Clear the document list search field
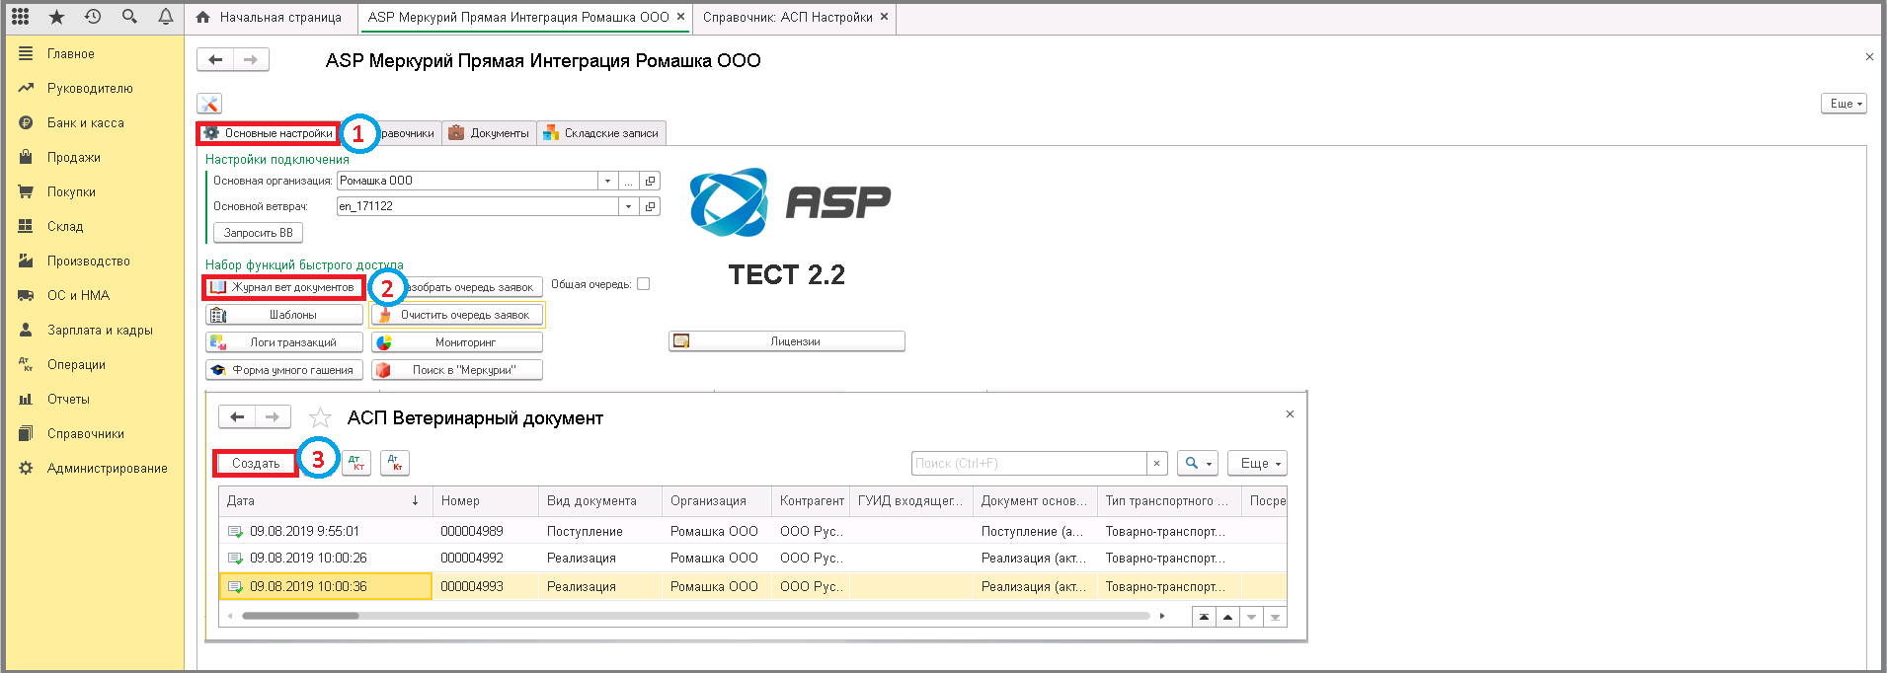1887x673 pixels. [1157, 463]
